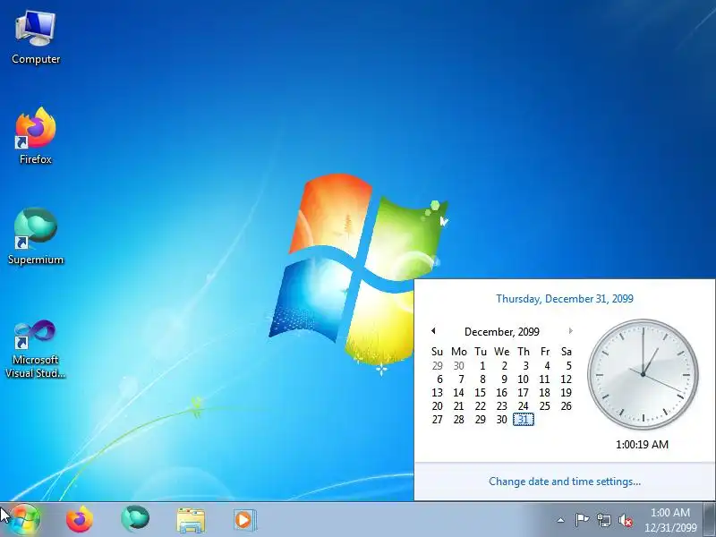Open the network tray icon
716x537 pixels.
(603, 520)
